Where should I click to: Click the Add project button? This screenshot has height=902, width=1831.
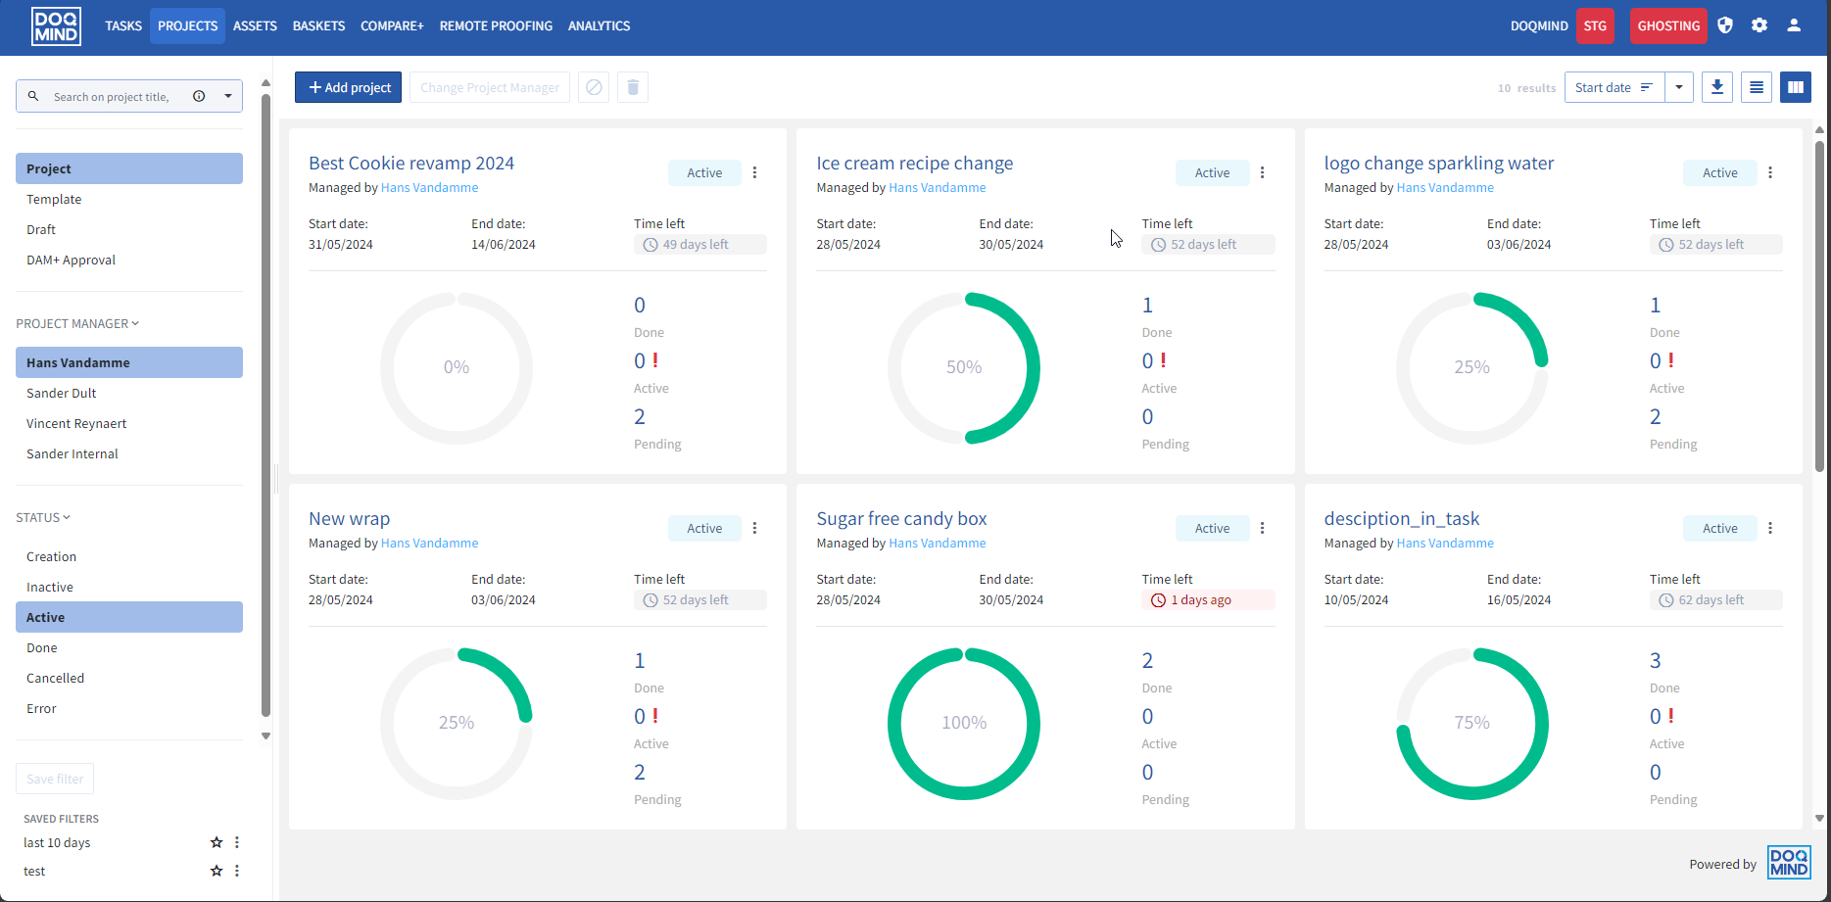(349, 87)
